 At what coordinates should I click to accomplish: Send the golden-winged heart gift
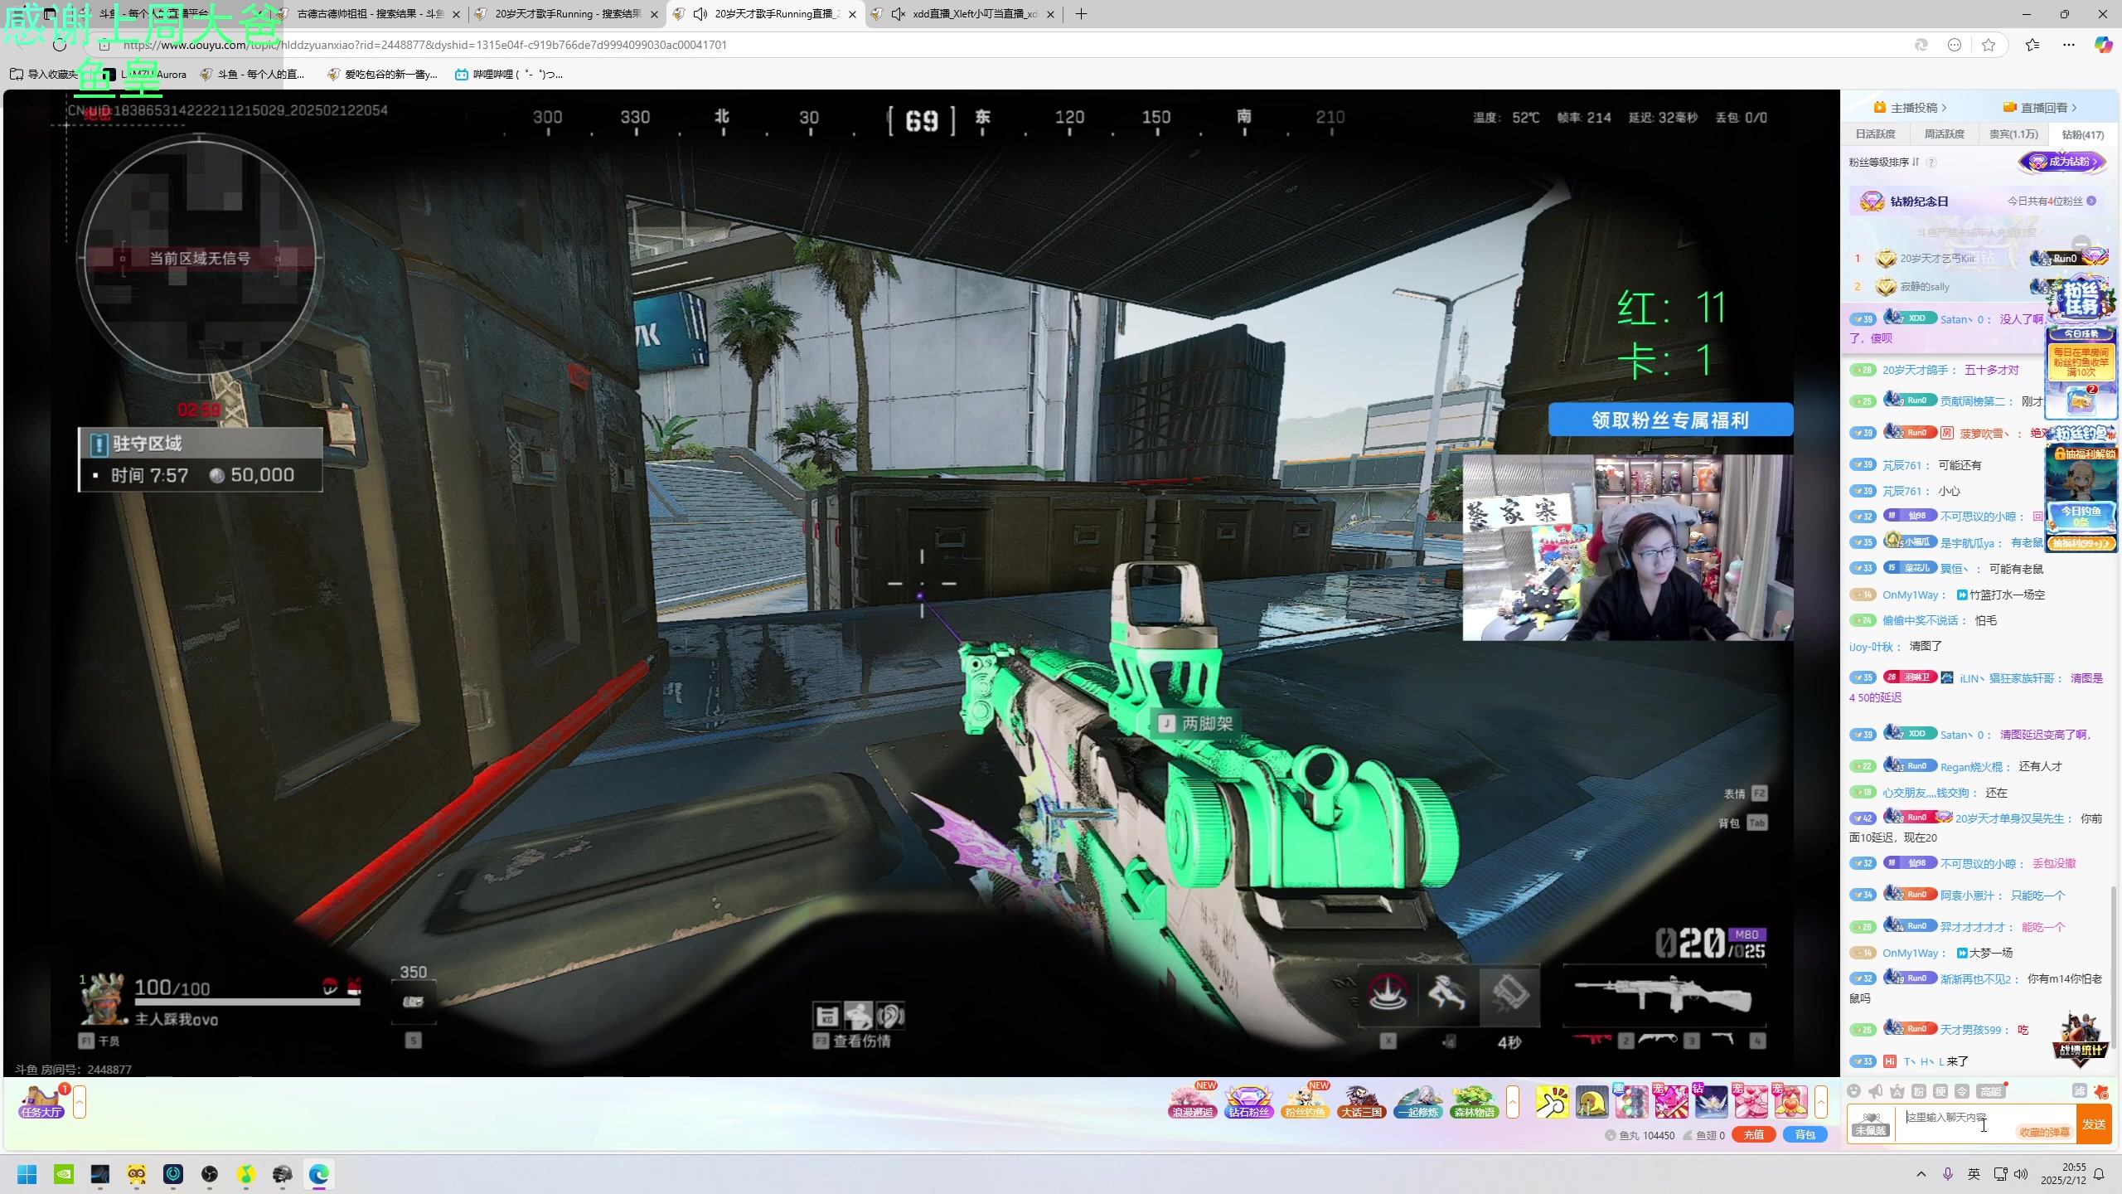1790,1102
